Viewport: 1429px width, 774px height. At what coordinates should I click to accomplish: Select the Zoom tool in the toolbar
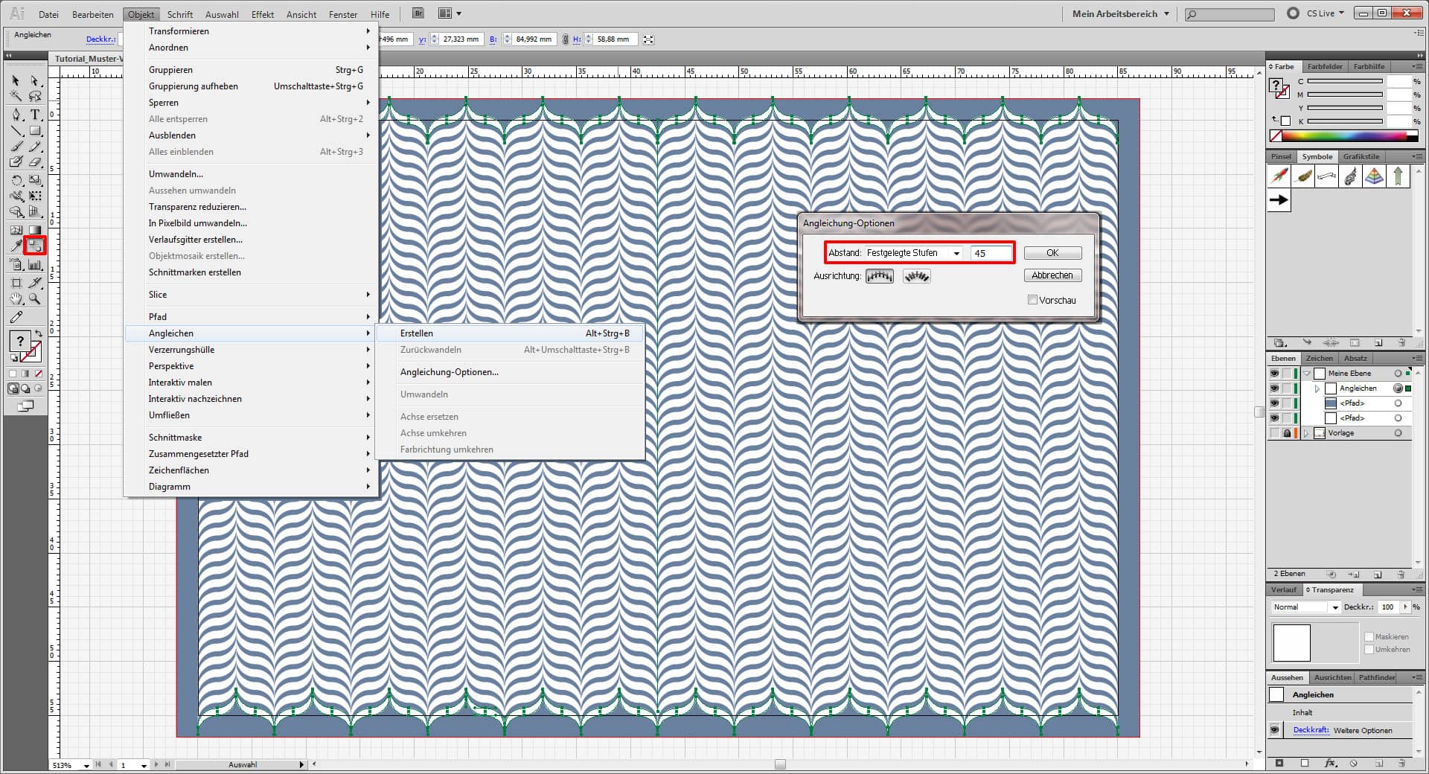[x=34, y=299]
